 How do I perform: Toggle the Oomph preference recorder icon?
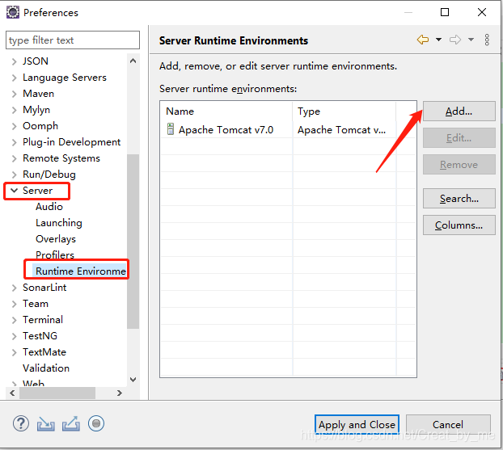[x=96, y=423]
